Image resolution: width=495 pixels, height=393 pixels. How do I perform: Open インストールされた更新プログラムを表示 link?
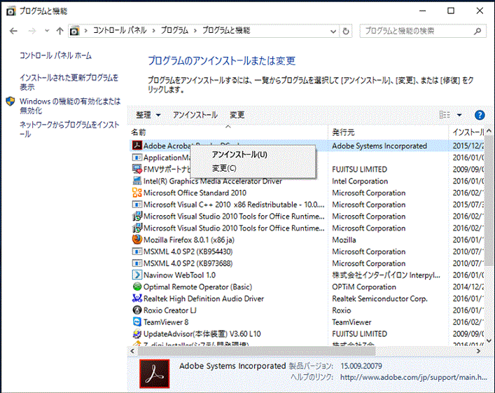[x=69, y=82]
